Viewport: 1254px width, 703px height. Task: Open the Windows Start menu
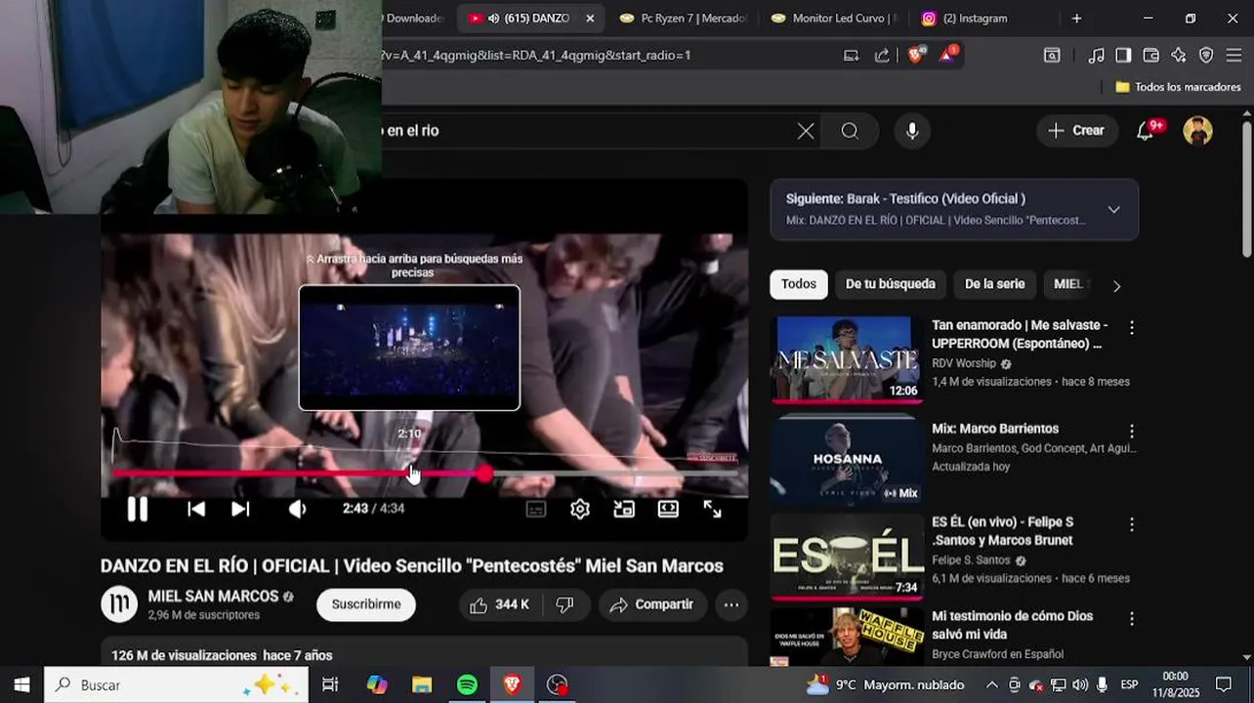21,685
